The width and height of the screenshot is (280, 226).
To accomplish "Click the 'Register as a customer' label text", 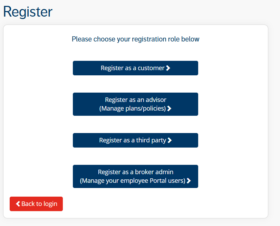I will tap(133, 68).
